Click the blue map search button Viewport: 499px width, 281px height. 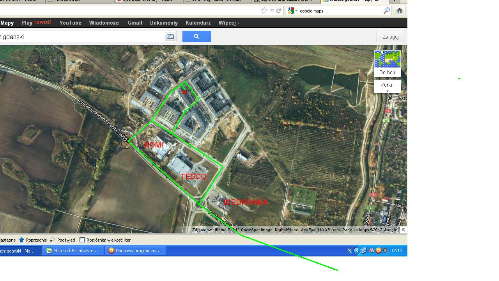click(x=197, y=37)
